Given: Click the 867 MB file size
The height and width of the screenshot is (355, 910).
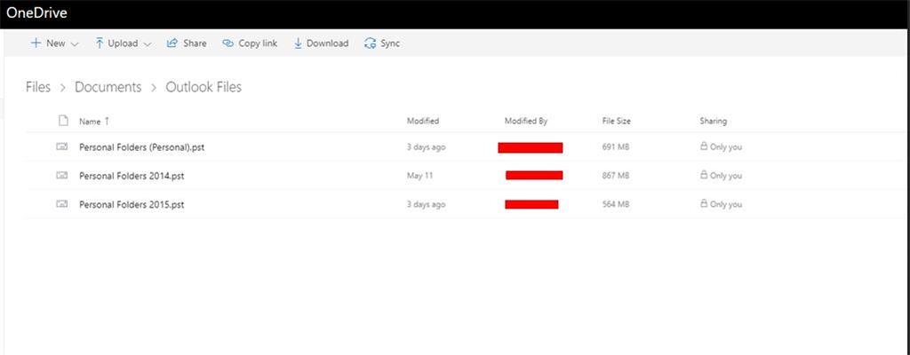Looking at the screenshot, I should (x=616, y=176).
